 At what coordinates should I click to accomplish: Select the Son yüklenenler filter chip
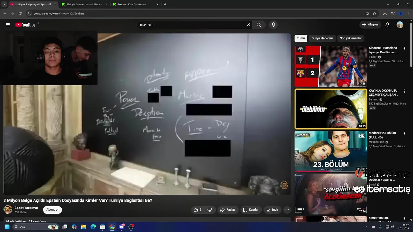click(351, 38)
